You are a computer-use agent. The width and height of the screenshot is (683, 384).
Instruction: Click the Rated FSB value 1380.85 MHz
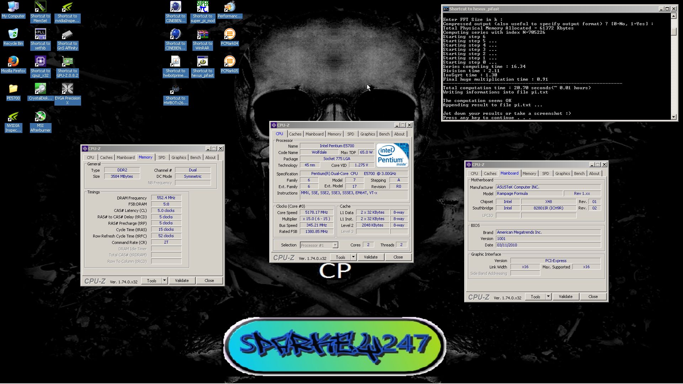[x=316, y=231]
